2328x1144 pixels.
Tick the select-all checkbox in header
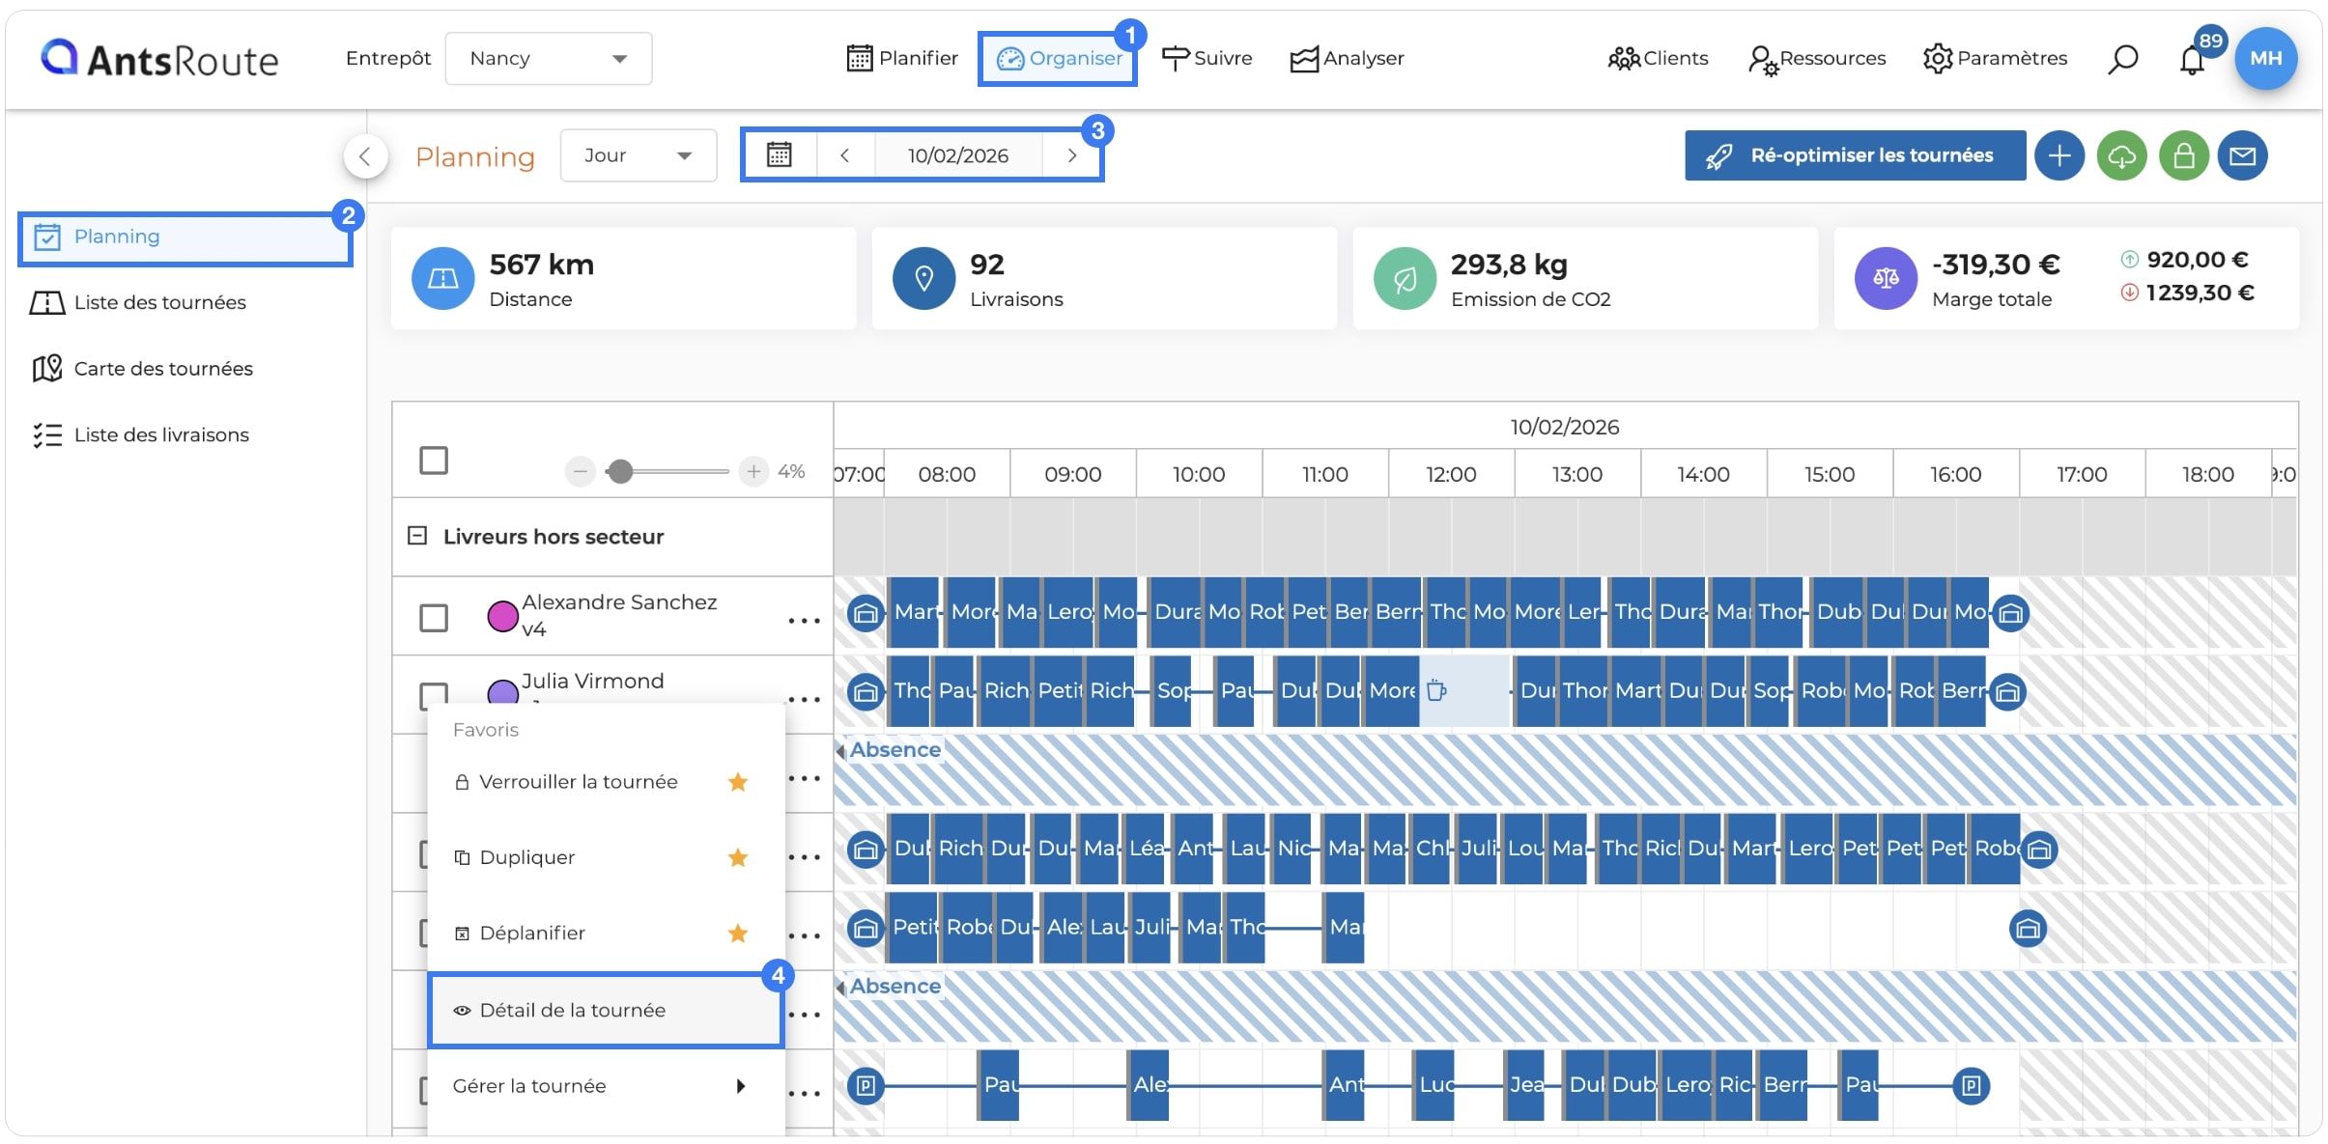434,460
